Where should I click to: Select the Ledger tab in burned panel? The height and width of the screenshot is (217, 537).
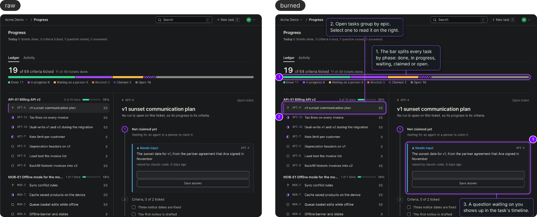[x=289, y=58]
